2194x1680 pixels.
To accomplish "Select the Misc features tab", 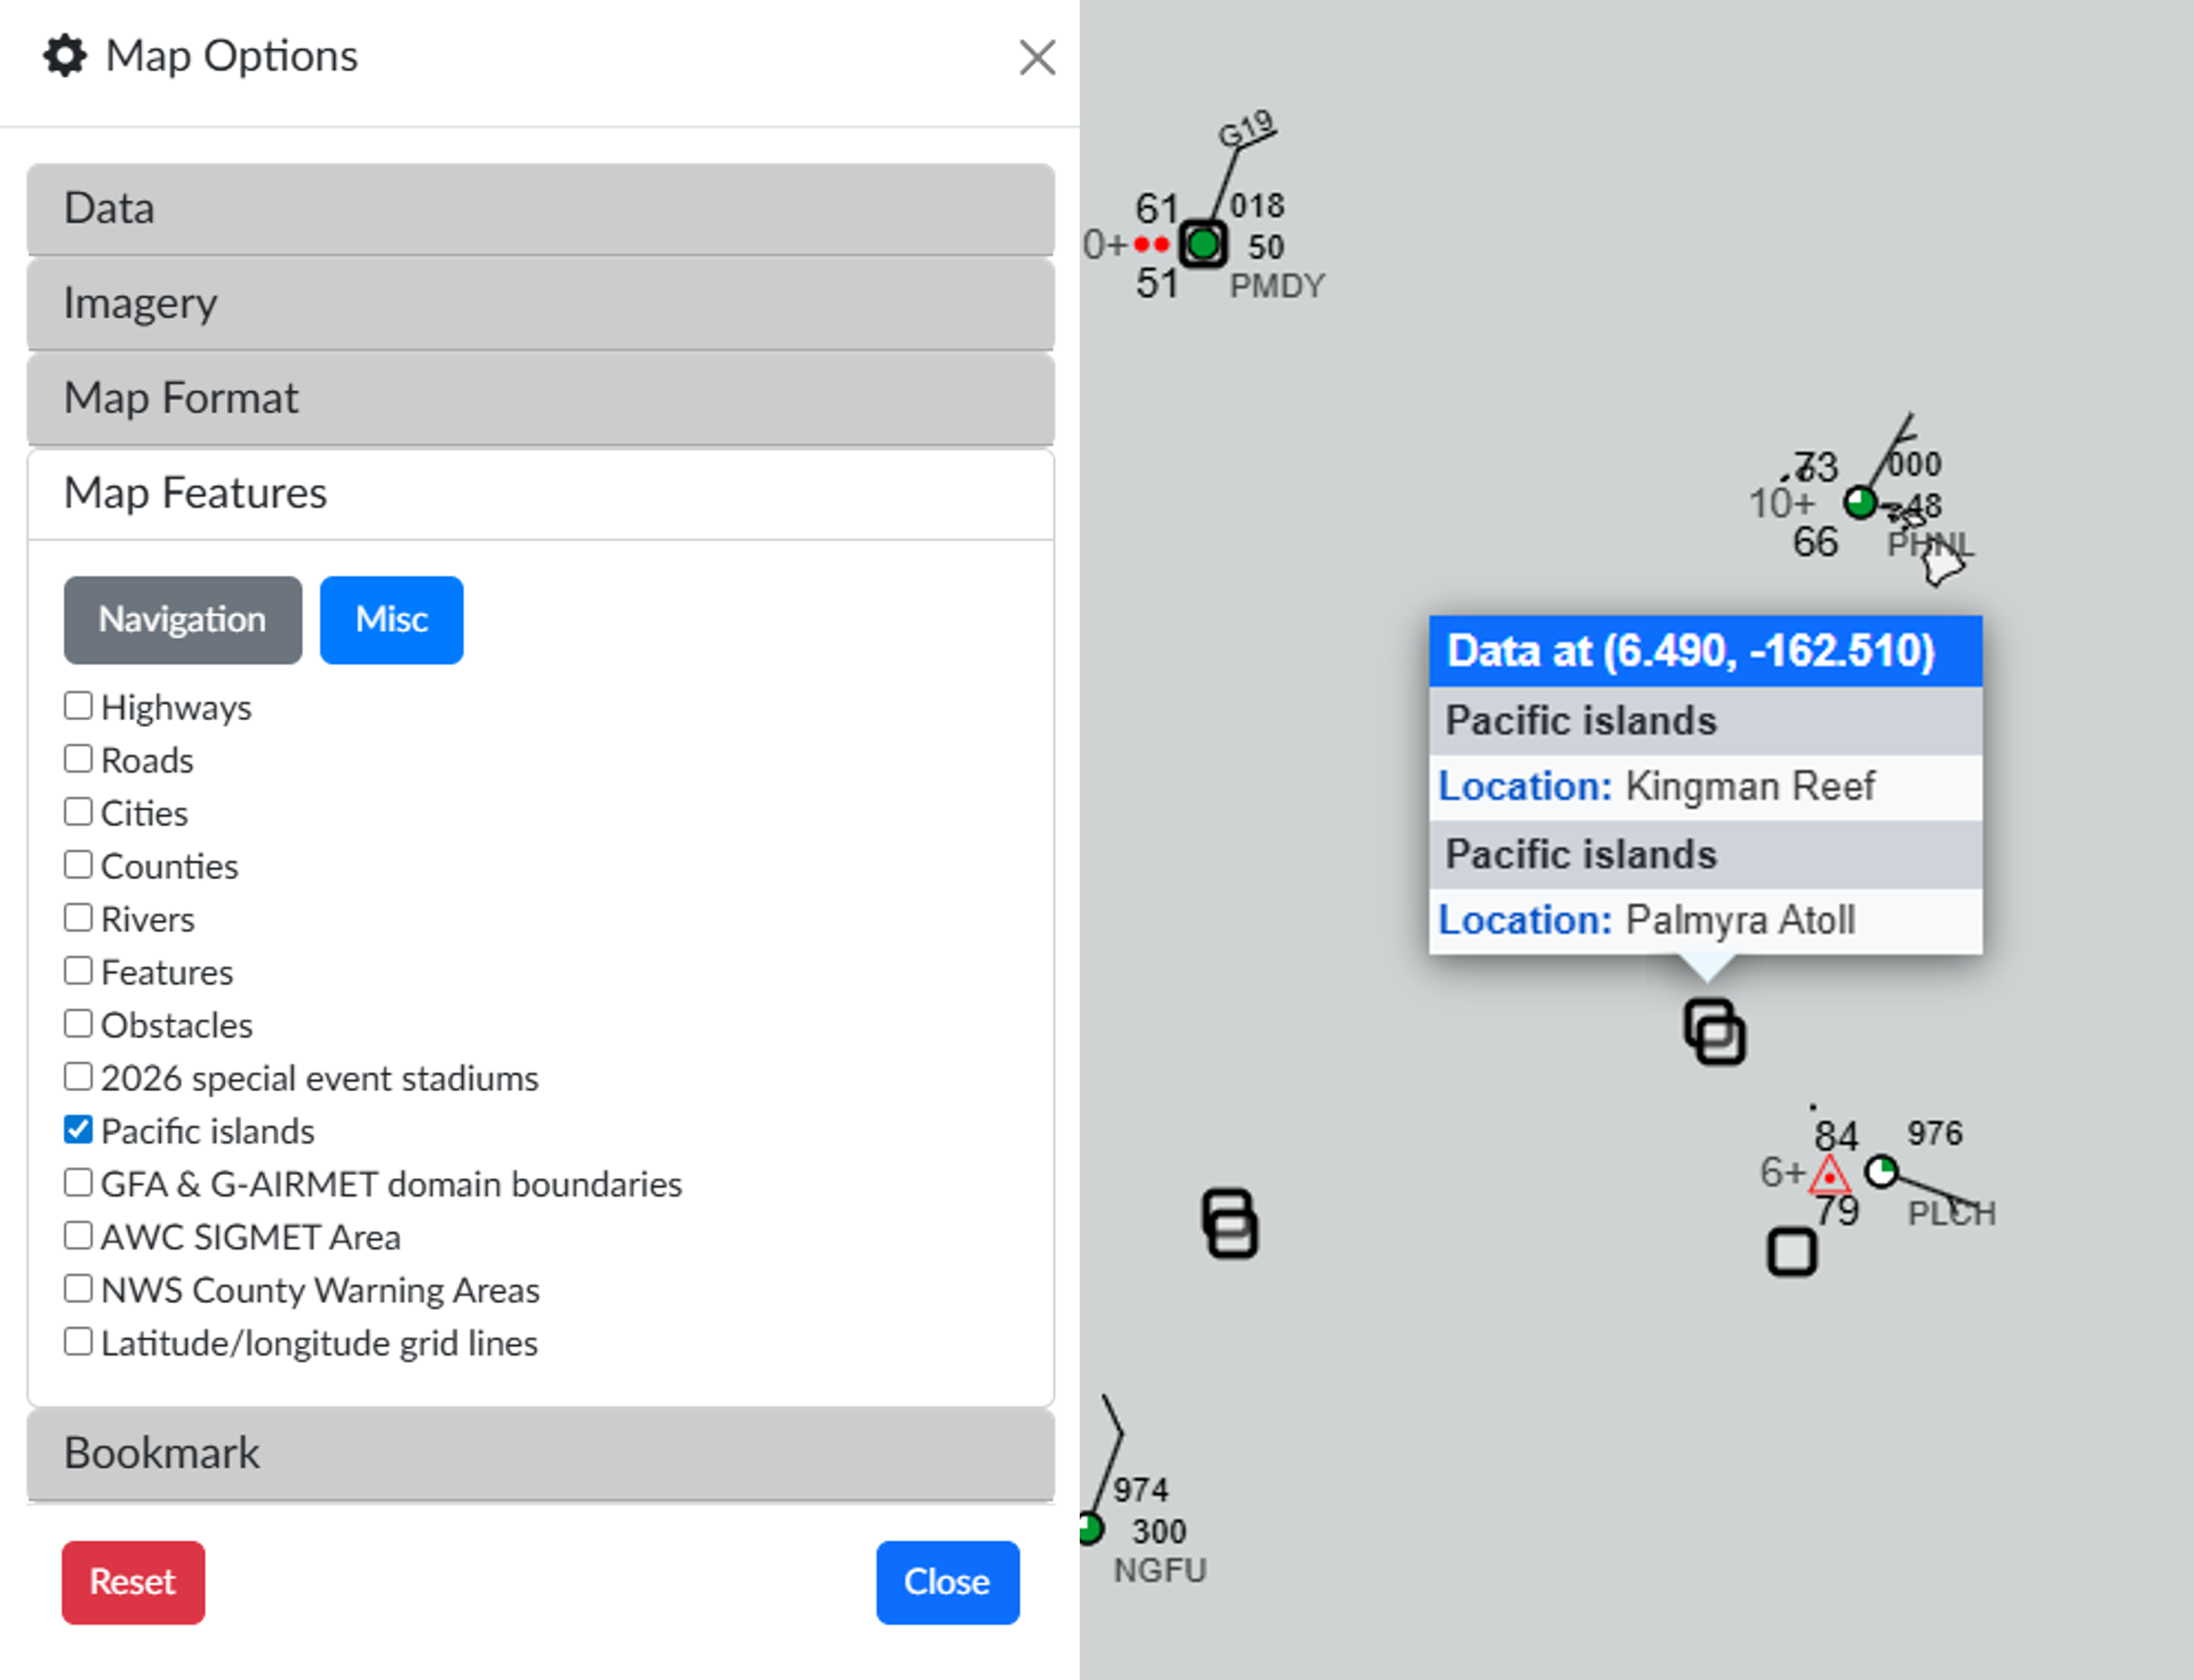I will pos(391,620).
